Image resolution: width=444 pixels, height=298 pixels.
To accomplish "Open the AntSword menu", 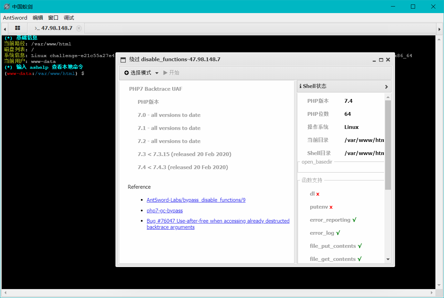I will point(15,18).
